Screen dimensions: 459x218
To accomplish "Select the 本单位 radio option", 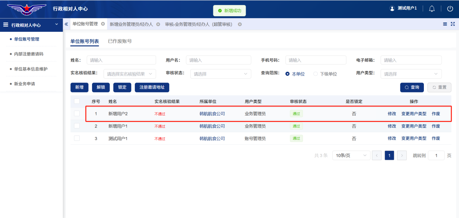I will (288, 74).
